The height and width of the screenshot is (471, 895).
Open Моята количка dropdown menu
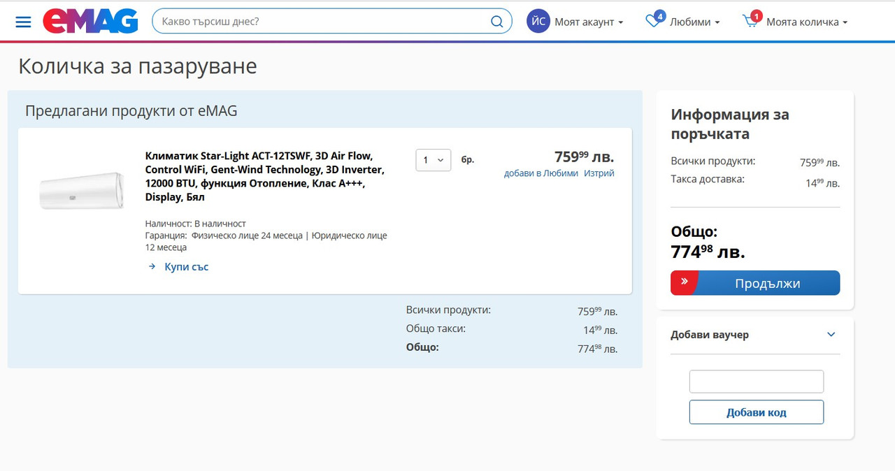click(807, 22)
